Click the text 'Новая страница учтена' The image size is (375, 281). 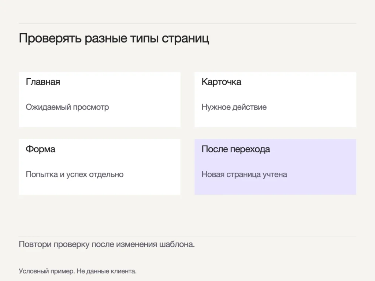[x=244, y=175]
